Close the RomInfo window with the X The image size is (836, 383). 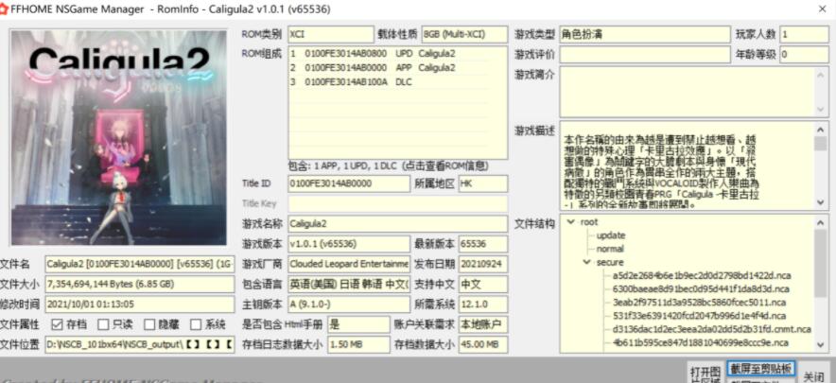coord(822,9)
